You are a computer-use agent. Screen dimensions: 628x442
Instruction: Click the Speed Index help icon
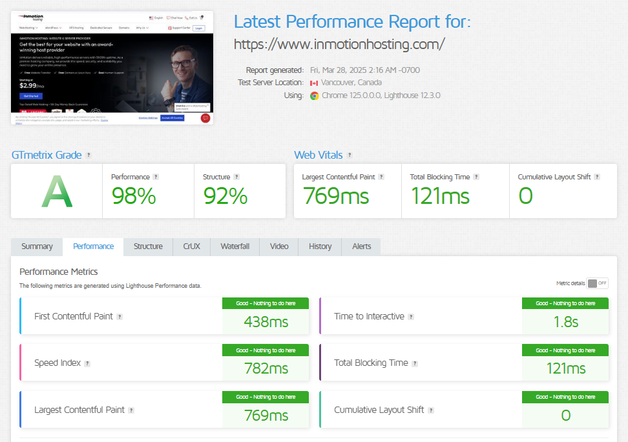tap(87, 363)
